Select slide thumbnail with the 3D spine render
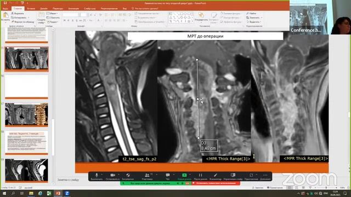This screenshot has height=197, width=351. coord(26,114)
